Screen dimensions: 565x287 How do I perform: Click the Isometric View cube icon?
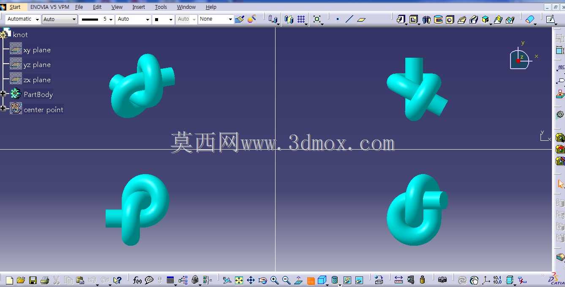click(x=322, y=280)
